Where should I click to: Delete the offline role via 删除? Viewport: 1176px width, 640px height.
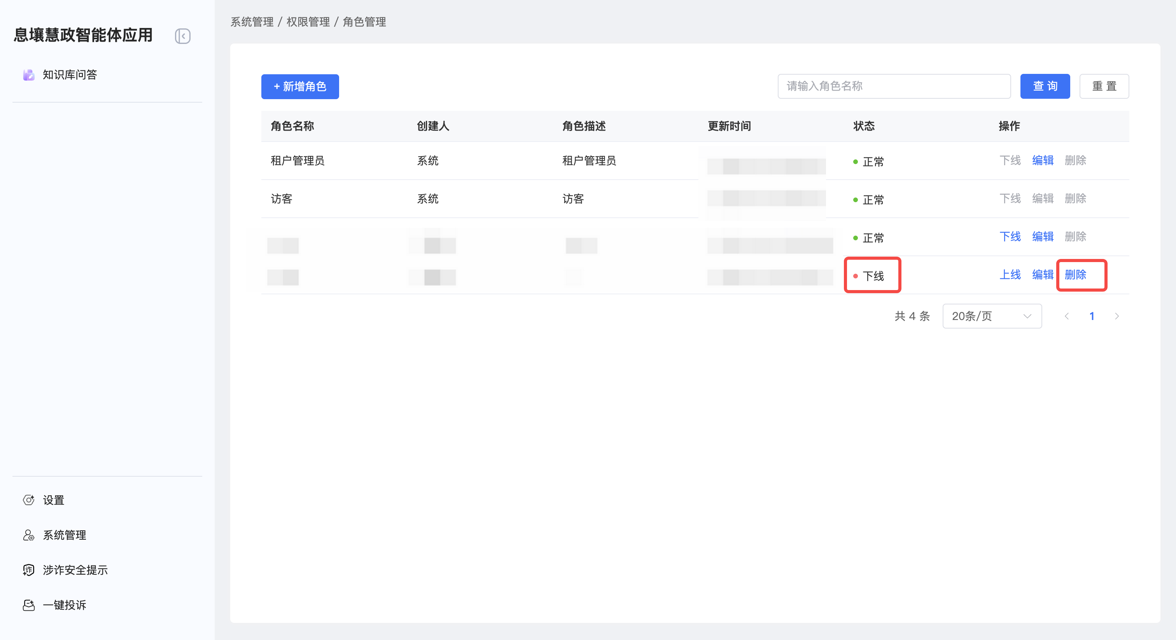(1075, 275)
